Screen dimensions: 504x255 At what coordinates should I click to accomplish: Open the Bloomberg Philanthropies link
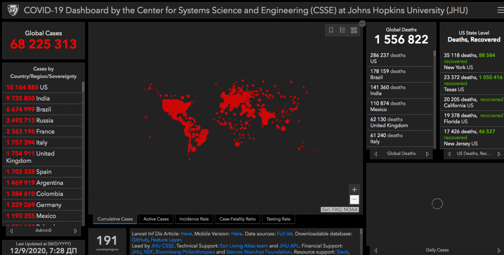185,252
